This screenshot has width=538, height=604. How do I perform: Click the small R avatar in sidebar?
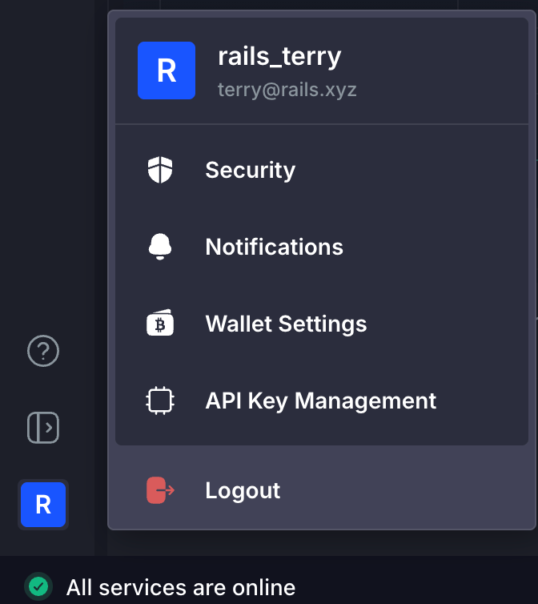(x=43, y=505)
